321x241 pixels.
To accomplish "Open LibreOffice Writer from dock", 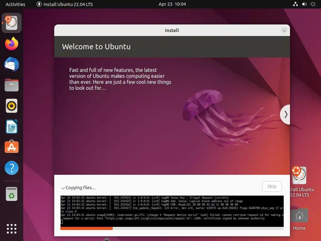I will pyautogui.click(x=12, y=127).
